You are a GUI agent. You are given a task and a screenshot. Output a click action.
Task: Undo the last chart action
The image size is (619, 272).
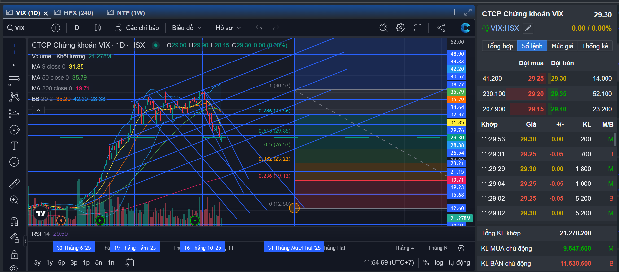(259, 28)
